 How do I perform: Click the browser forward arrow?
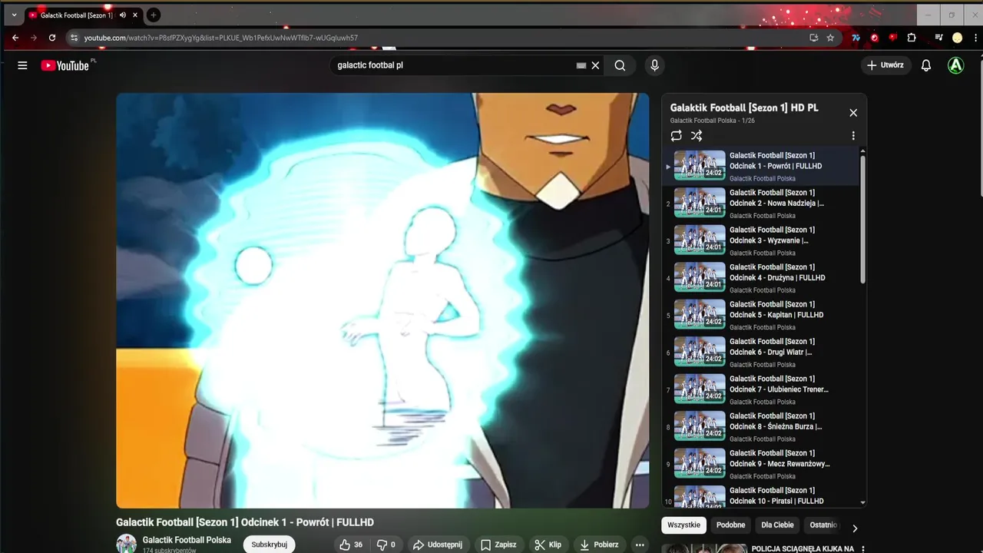[x=33, y=38]
